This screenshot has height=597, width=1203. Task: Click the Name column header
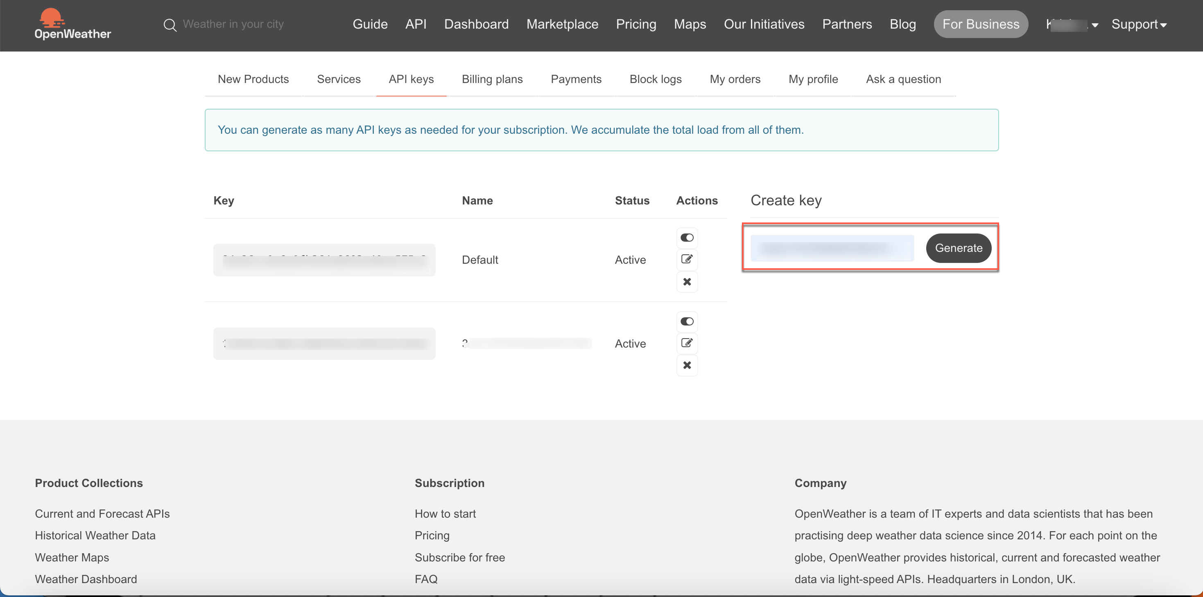(477, 200)
